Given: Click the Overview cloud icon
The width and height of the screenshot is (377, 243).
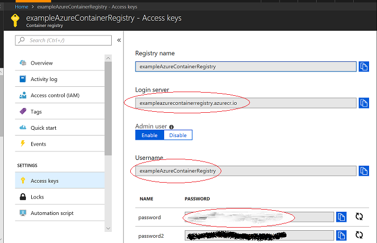Looking at the screenshot, I should tap(23, 63).
